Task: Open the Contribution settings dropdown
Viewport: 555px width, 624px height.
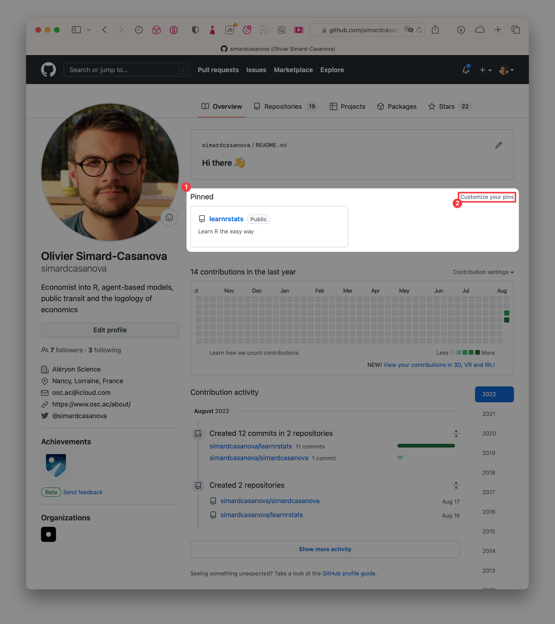Action: point(483,272)
